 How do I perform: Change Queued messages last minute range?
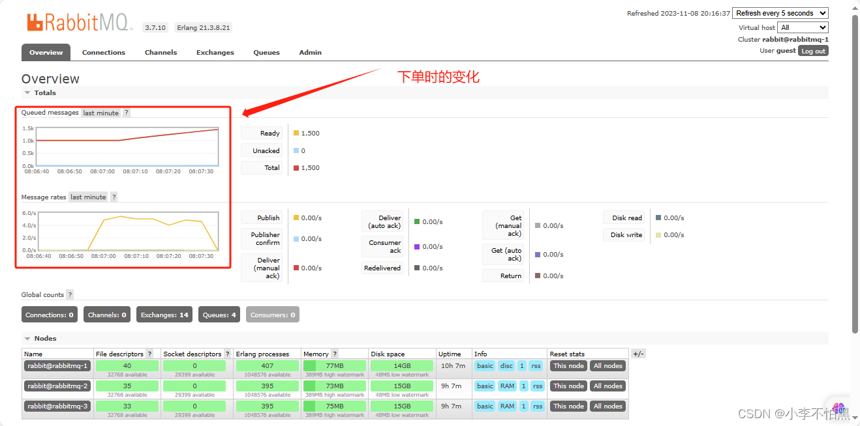coord(101,113)
